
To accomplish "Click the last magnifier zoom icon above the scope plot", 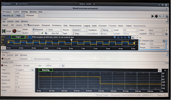I will coord(129,37).
